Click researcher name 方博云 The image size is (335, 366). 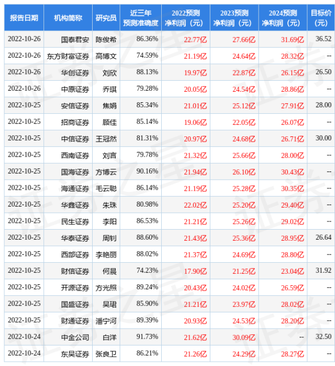(106, 172)
